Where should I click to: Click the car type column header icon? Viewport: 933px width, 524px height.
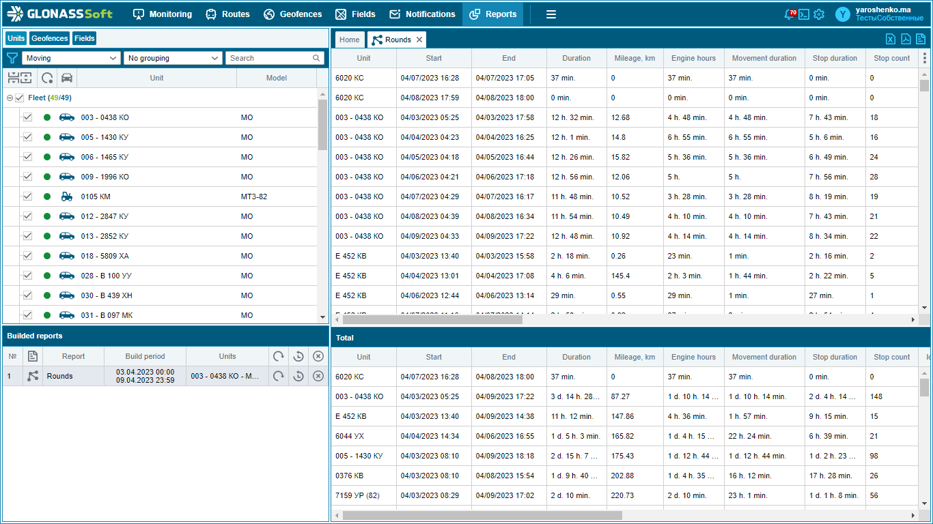click(67, 78)
